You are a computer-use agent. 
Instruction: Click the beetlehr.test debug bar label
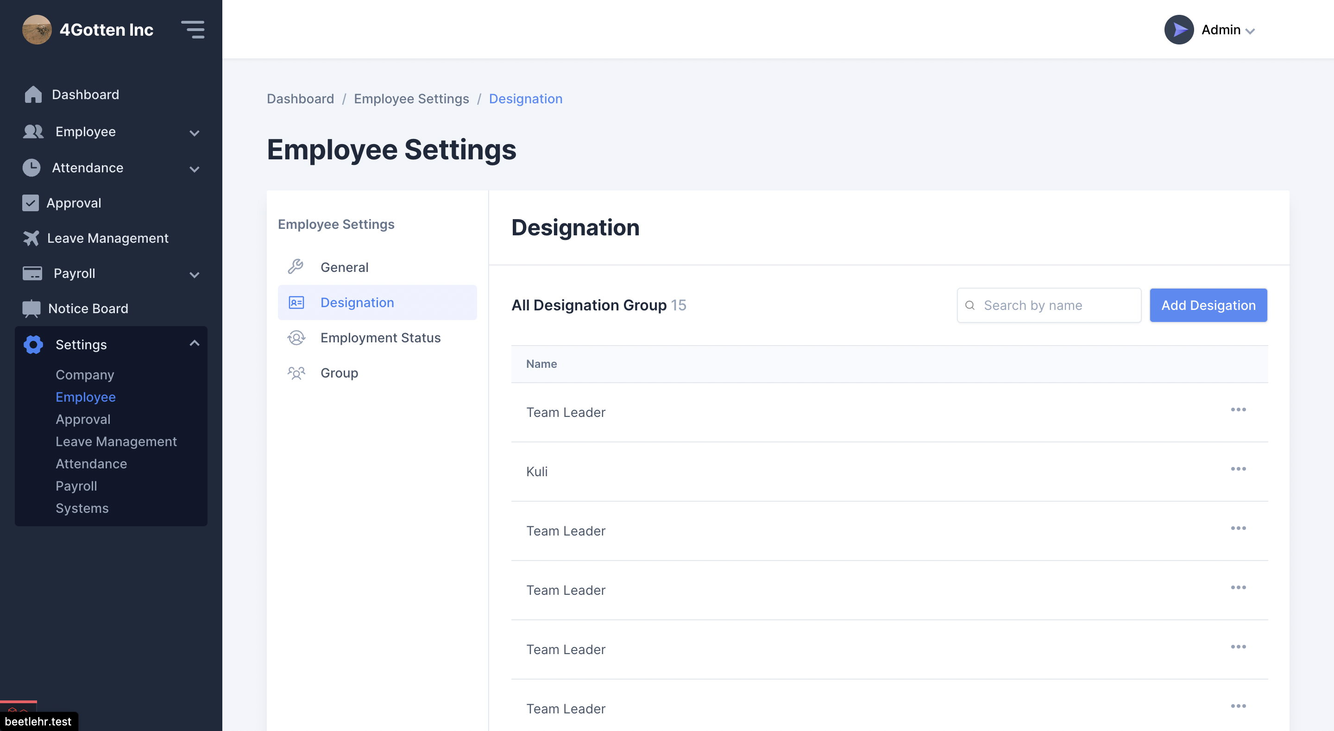click(x=38, y=721)
